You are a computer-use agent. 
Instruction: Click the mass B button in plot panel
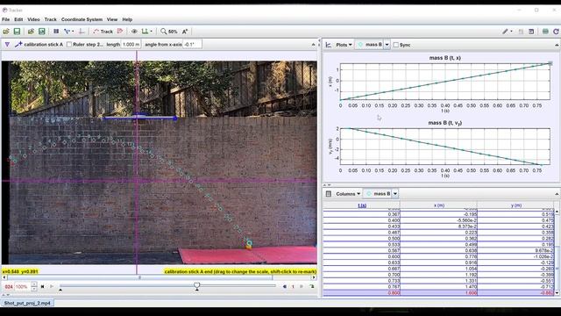tap(370, 45)
